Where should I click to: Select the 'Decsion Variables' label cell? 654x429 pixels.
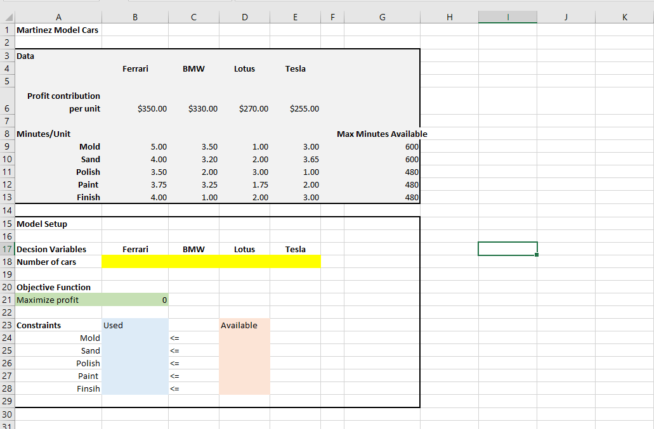[58, 248]
